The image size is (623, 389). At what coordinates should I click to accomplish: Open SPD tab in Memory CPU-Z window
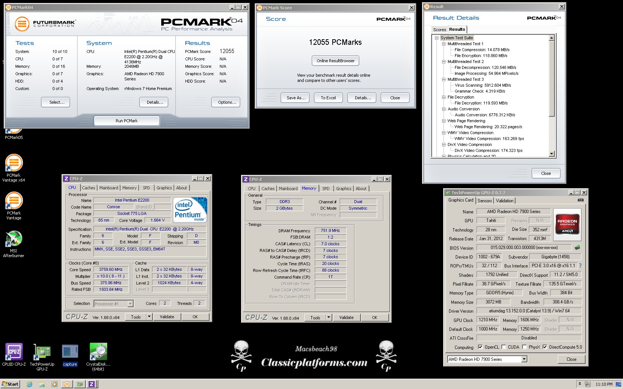click(x=326, y=189)
